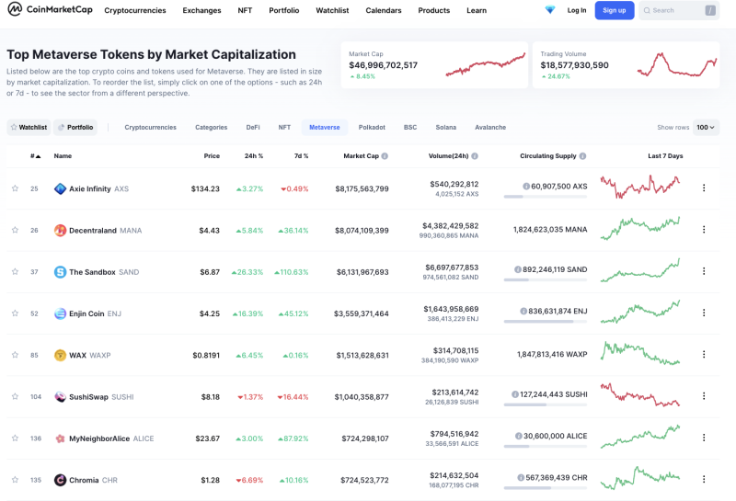Click the diamond rewards icon
Image resolution: width=736 pixels, height=501 pixels.
[549, 10]
